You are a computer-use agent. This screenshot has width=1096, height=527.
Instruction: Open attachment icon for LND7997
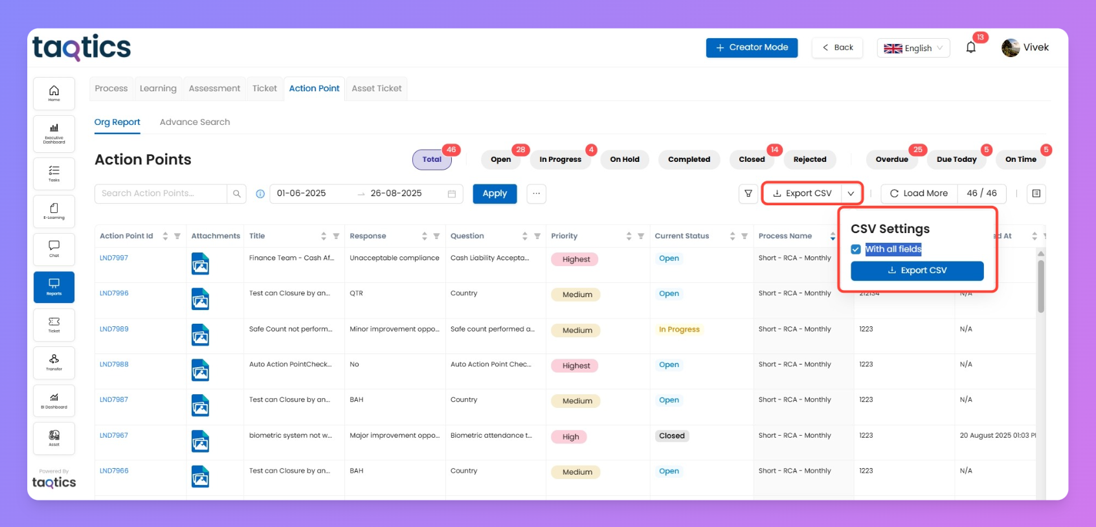click(x=201, y=264)
